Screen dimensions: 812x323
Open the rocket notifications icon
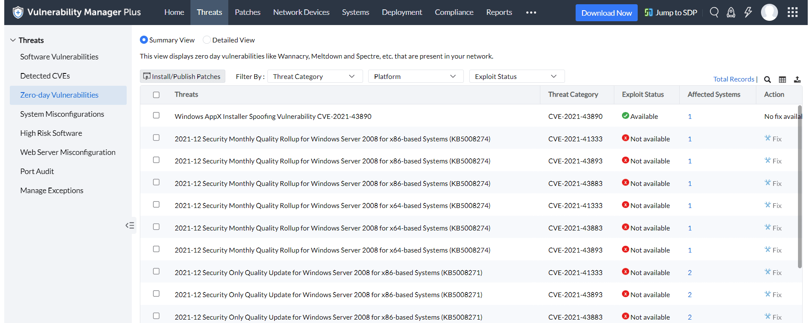pos(731,12)
